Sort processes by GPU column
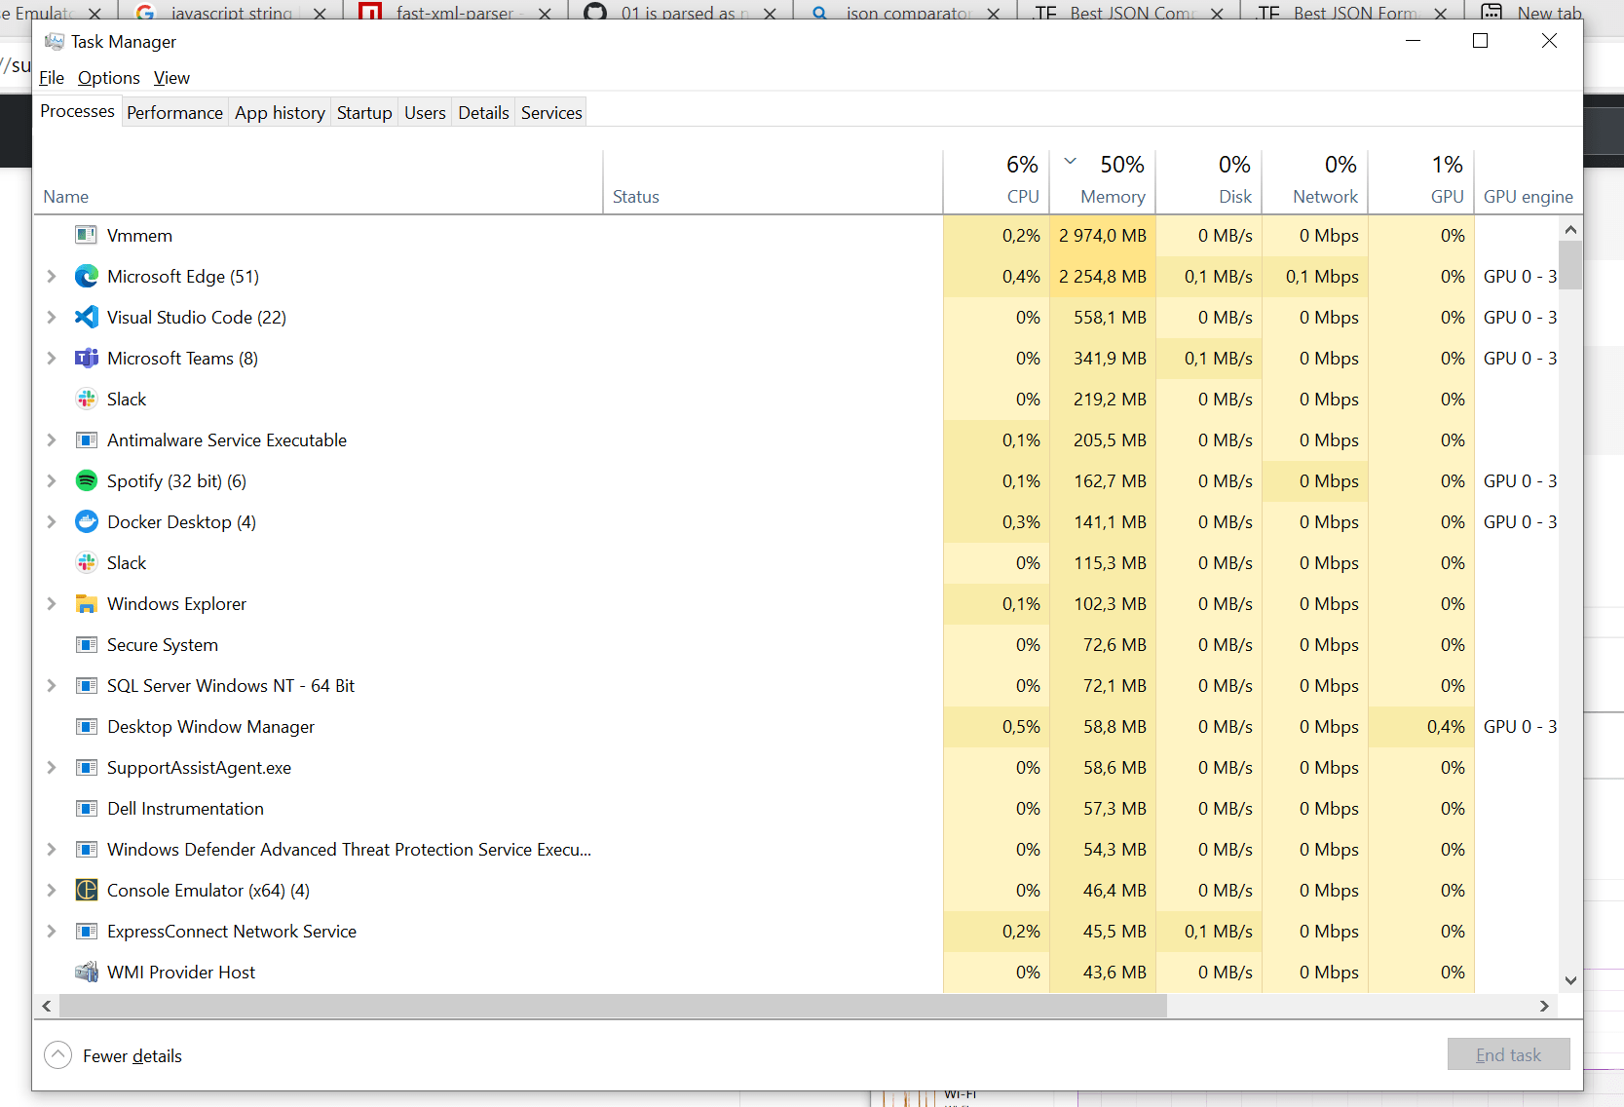The image size is (1624, 1107). point(1421,182)
